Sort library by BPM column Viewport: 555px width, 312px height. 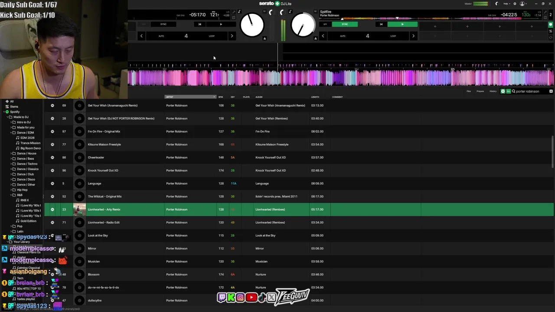coord(221,97)
